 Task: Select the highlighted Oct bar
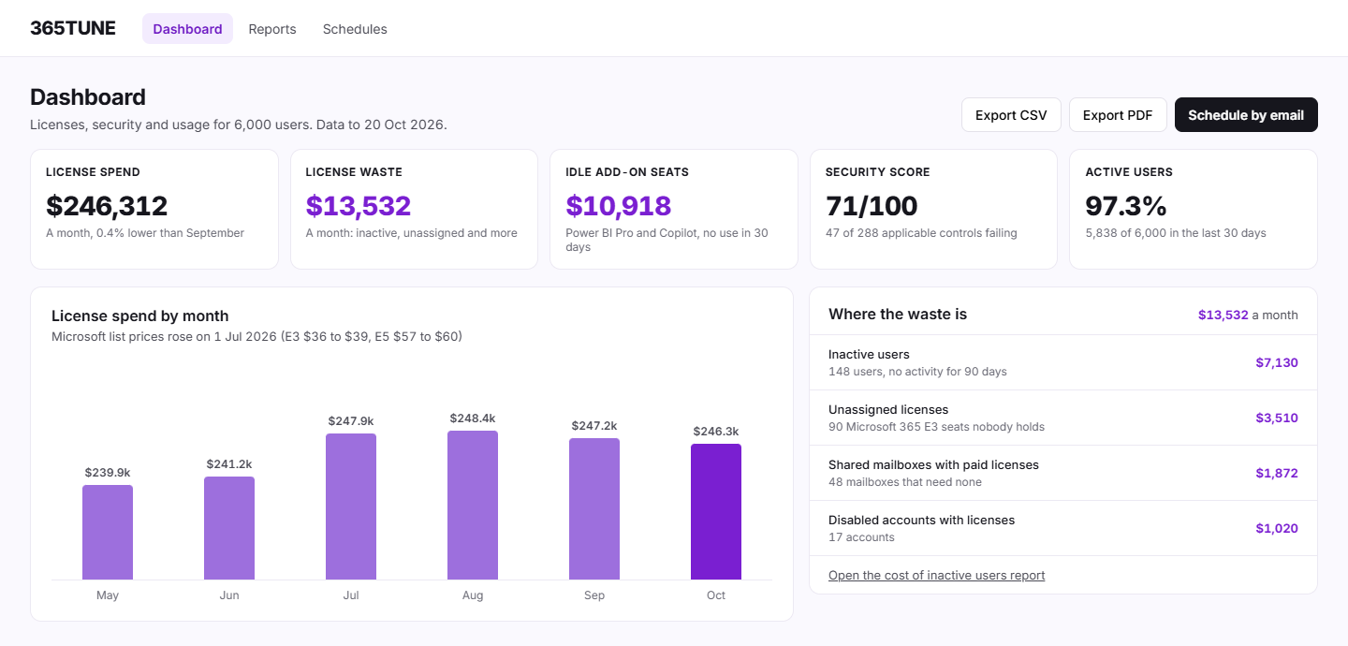point(716,511)
